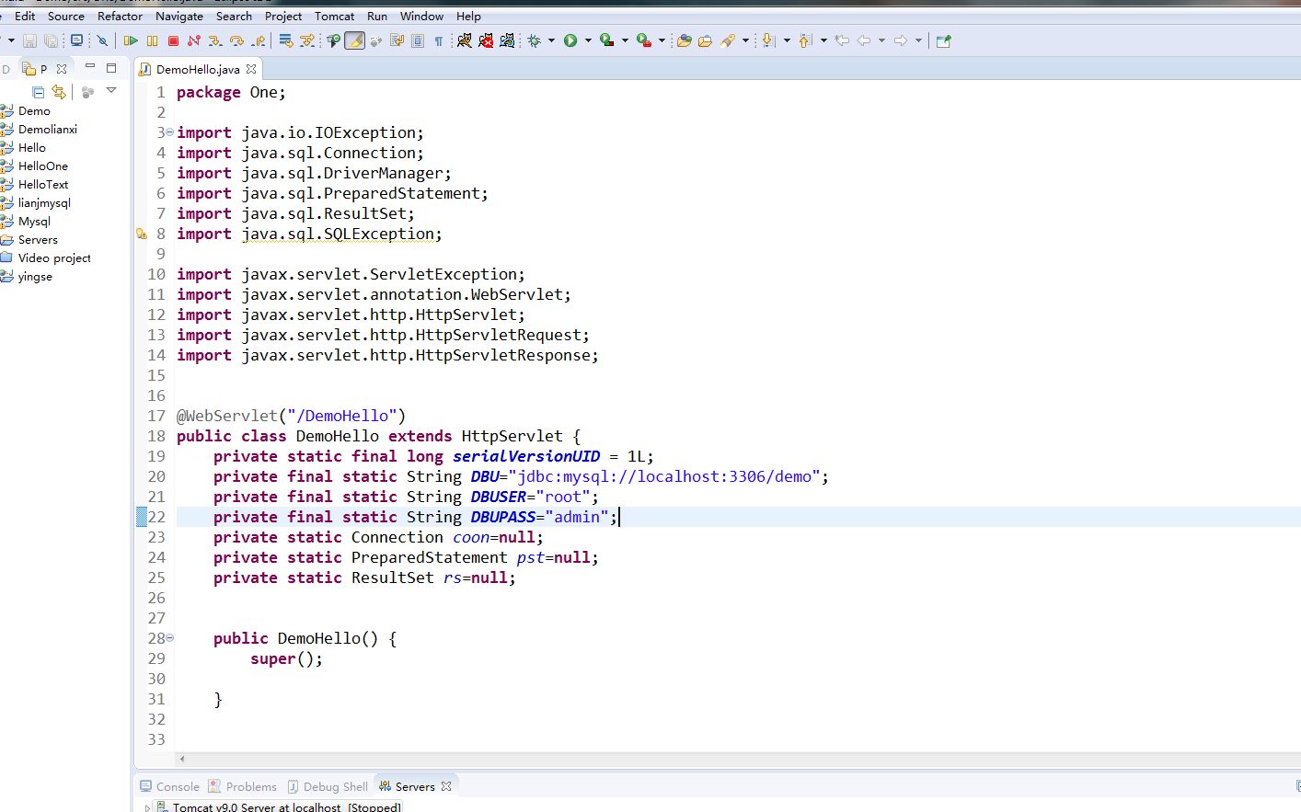Toggle Use Step Filters icon
The height and width of the screenshot is (812, 1301).
[x=307, y=40]
